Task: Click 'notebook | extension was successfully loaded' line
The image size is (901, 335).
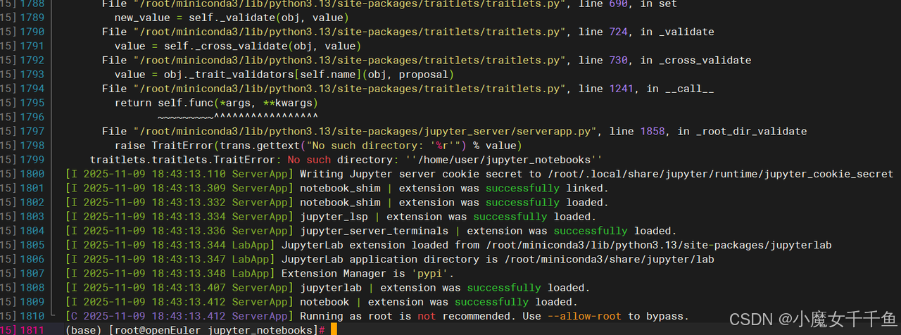Action: [x=321, y=302]
